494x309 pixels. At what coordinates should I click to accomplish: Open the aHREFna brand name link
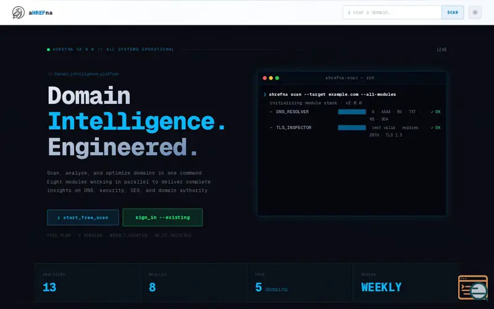(40, 13)
